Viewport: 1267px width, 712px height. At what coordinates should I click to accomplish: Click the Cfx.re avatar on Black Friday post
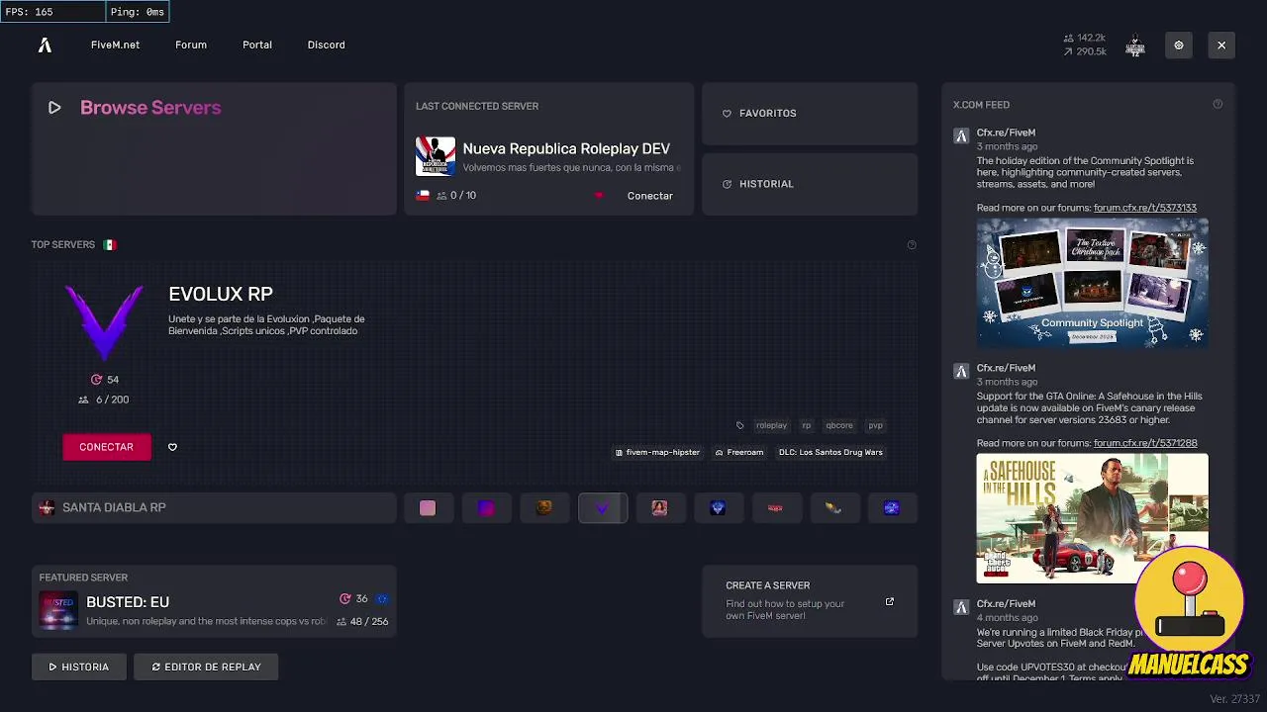961,607
